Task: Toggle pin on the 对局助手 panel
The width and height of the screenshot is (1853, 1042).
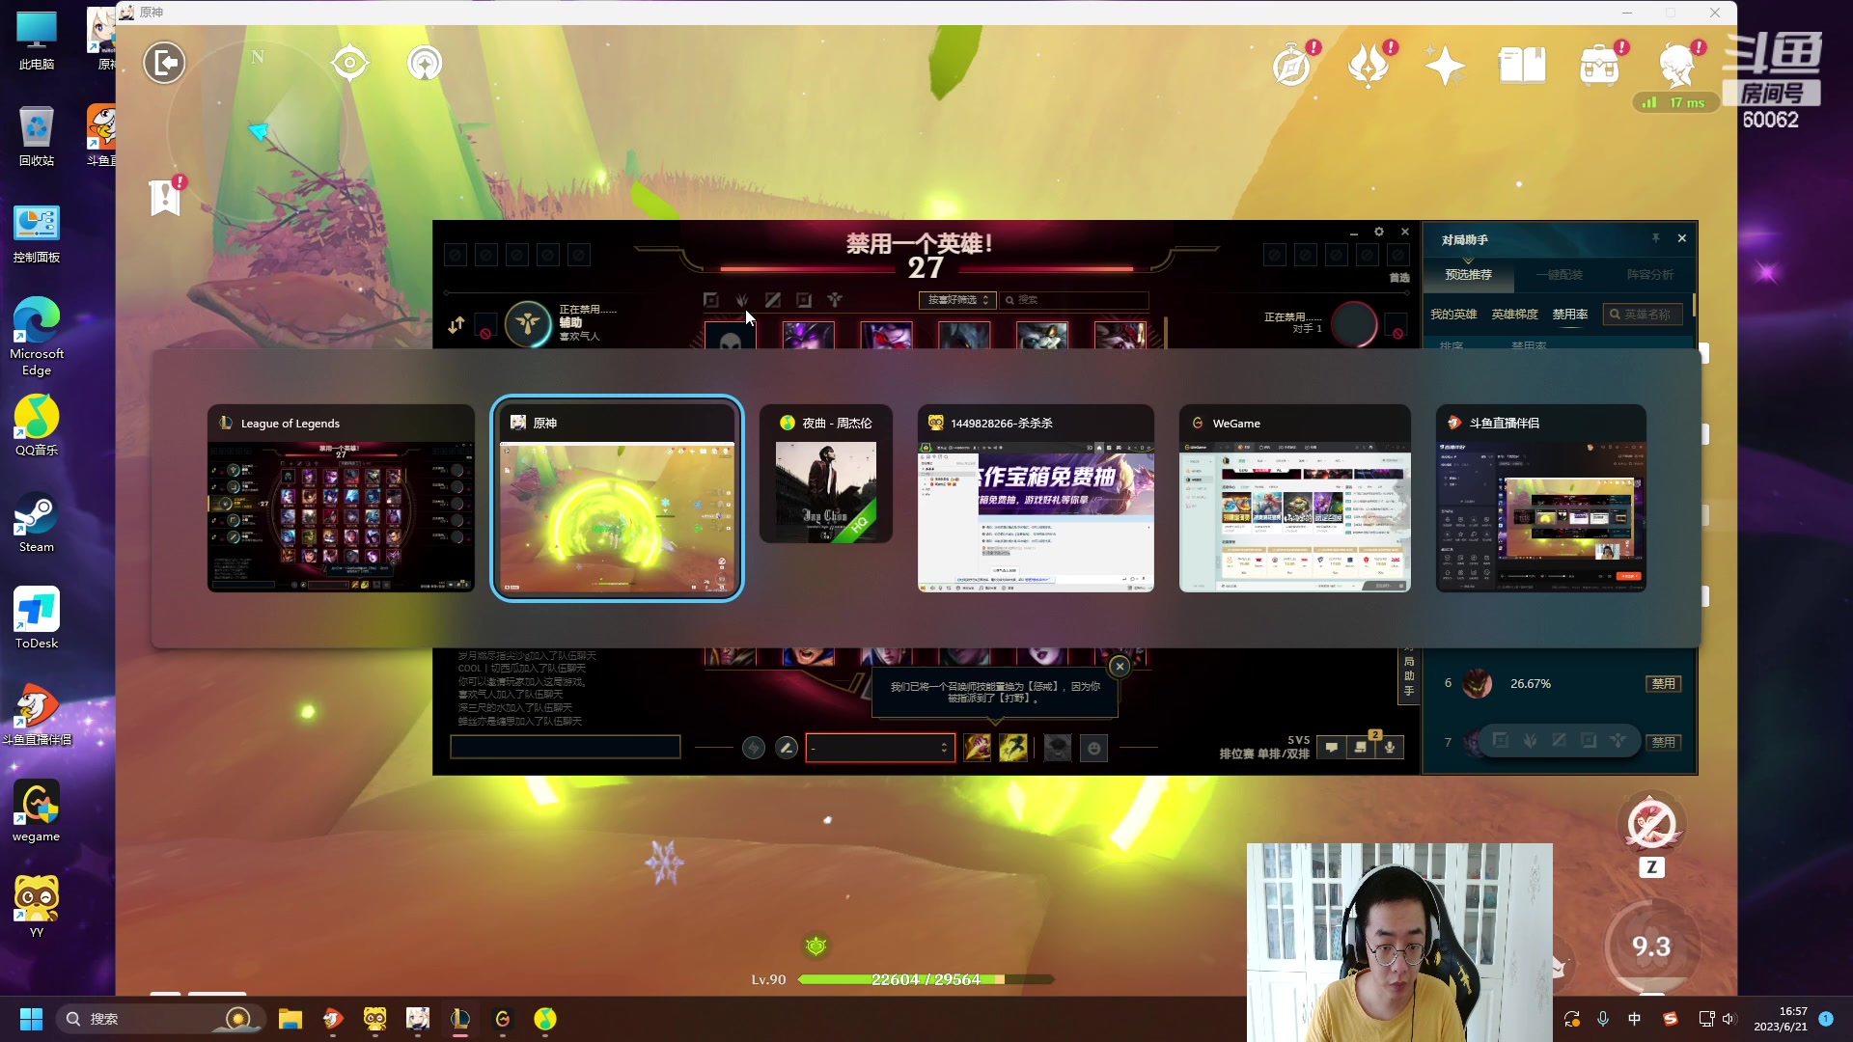Action: 1655,238
